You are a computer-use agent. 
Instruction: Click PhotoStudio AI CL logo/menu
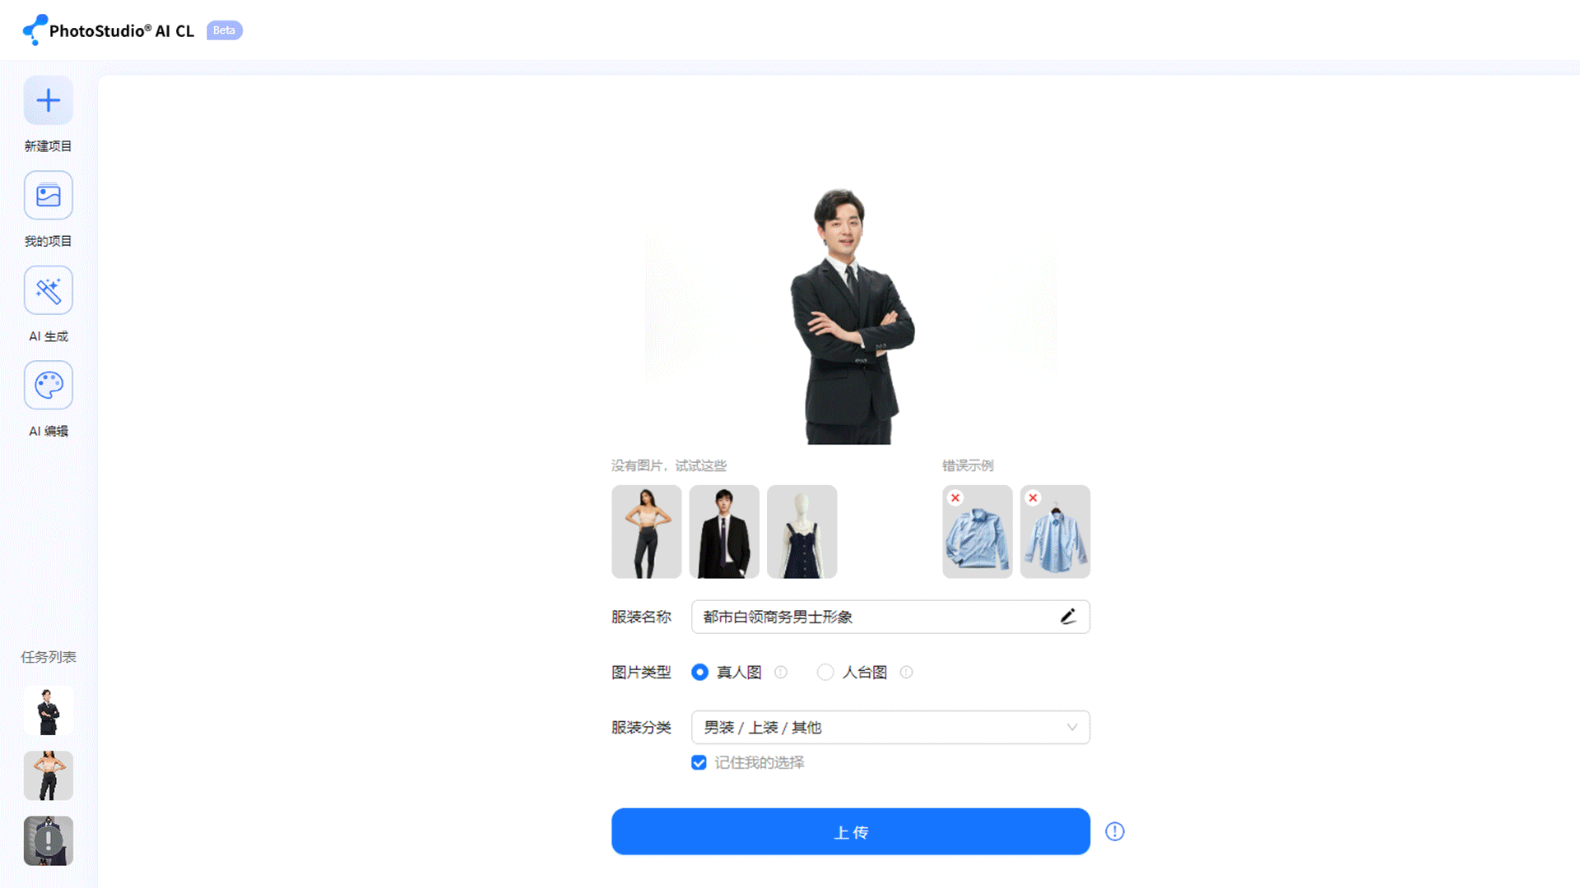(109, 30)
